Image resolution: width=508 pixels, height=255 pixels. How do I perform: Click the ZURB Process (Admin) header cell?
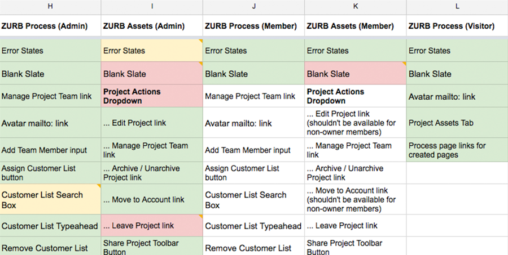coord(50,26)
